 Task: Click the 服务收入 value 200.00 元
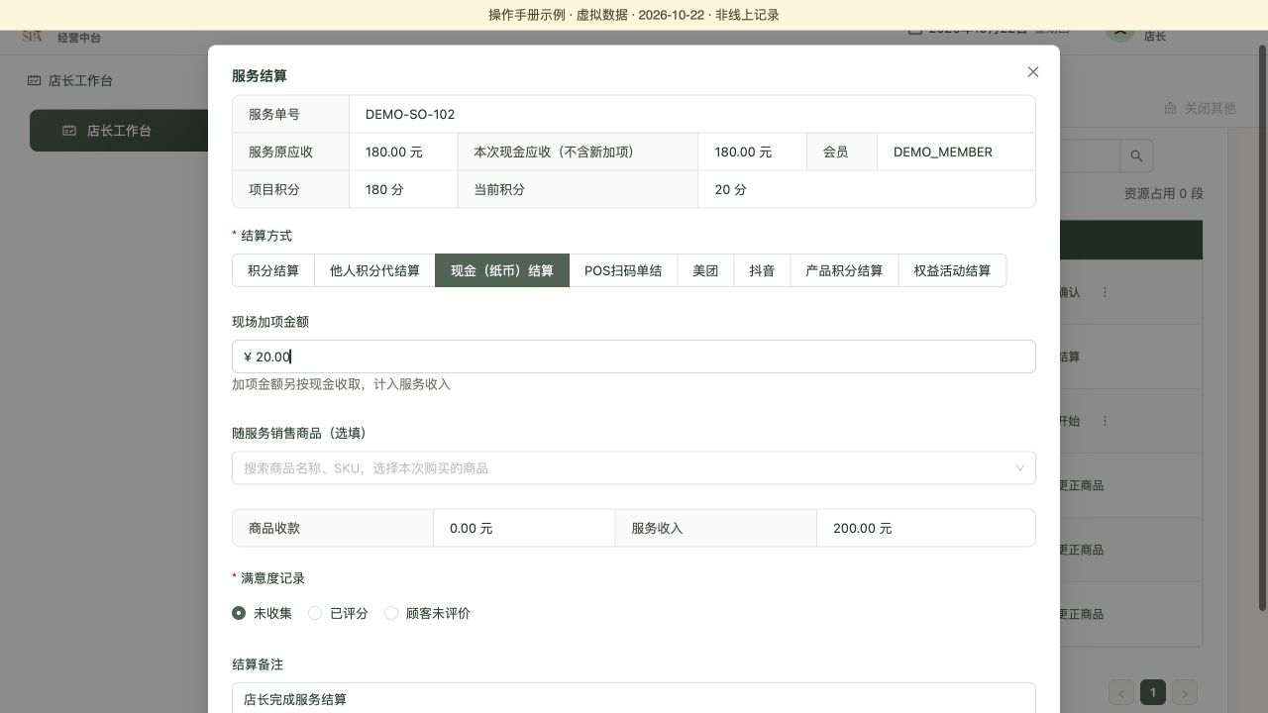pos(862,528)
